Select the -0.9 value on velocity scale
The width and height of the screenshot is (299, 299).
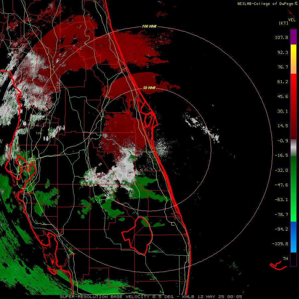[x=283, y=141]
